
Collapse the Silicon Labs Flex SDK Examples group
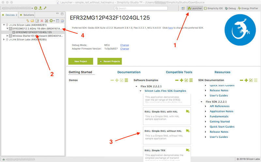[x=141, y=91]
